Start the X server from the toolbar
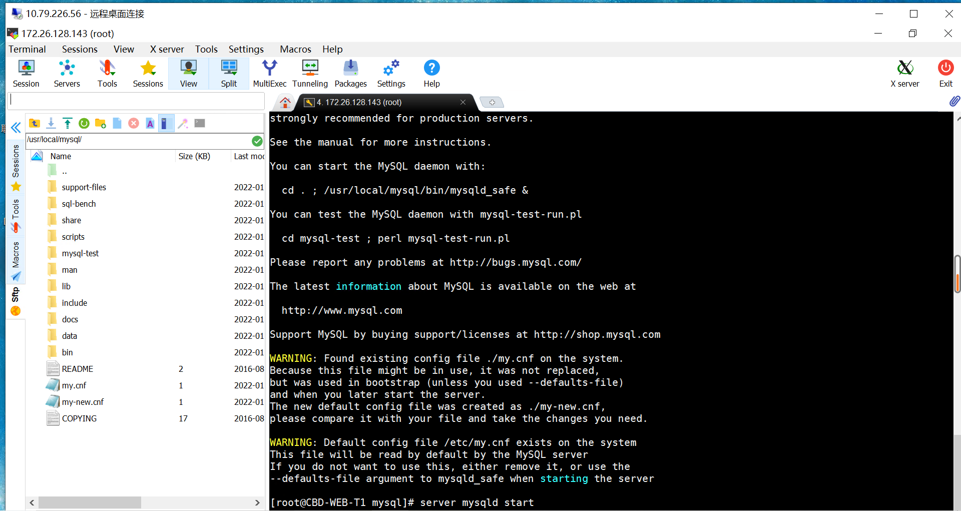The height and width of the screenshot is (511, 961). coord(905,73)
